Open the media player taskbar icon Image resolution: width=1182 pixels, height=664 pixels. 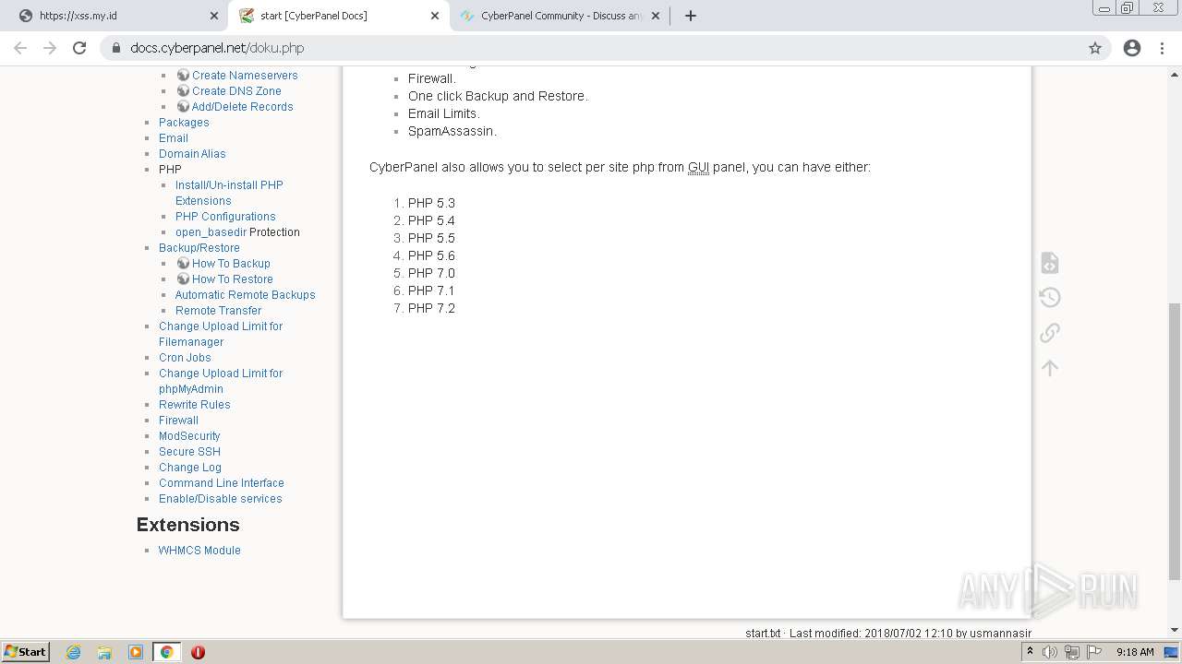click(x=136, y=652)
